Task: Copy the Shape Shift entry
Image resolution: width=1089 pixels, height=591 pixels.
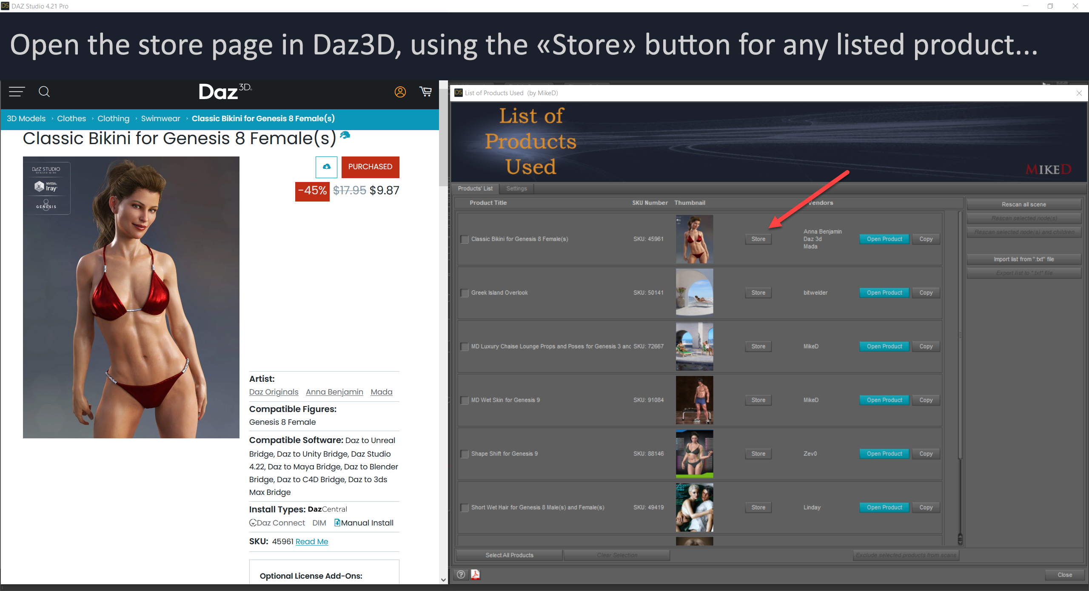Action: point(926,454)
